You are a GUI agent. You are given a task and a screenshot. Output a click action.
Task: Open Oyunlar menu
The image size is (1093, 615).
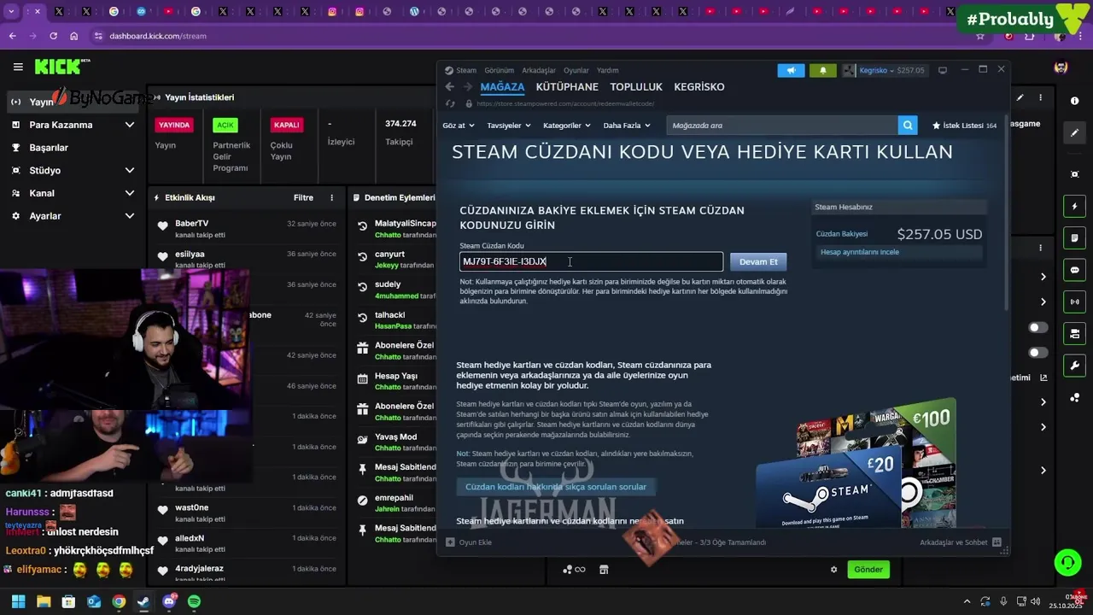(576, 70)
